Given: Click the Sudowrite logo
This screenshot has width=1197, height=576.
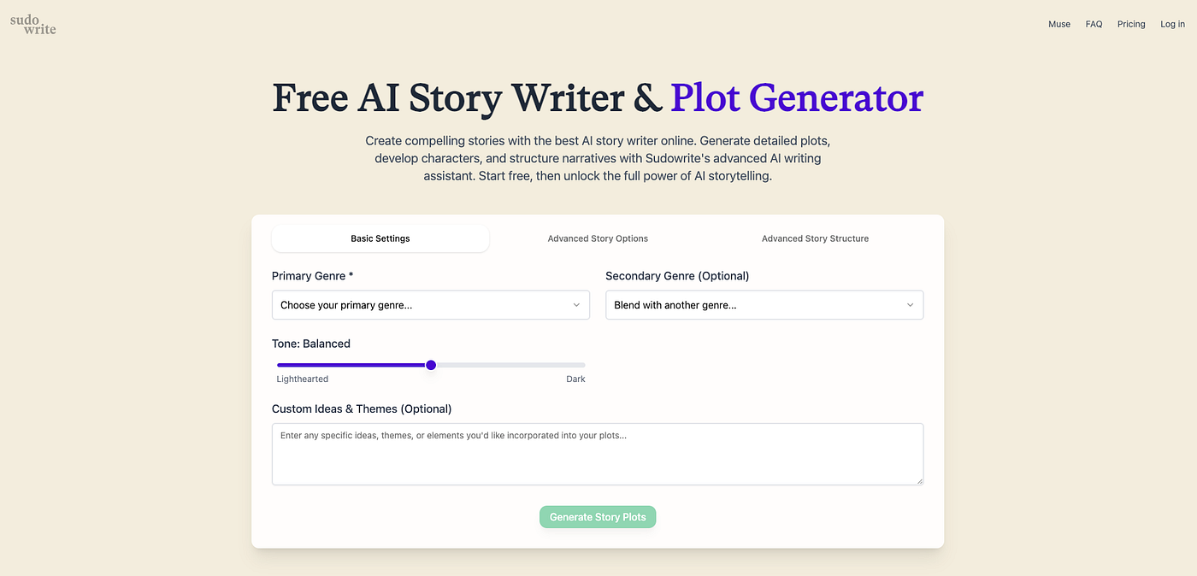Looking at the screenshot, I should 33,24.
